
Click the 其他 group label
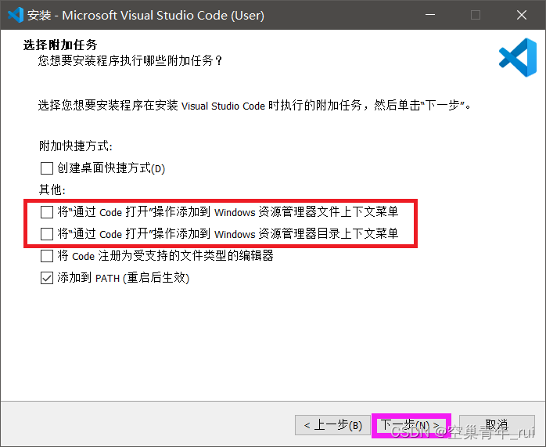(x=52, y=190)
